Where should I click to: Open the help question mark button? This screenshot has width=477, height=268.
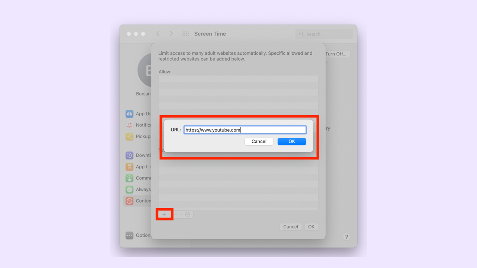[347, 237]
